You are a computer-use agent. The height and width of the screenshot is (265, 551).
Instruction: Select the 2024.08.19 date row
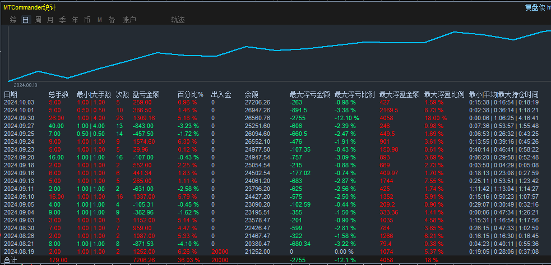[x=19, y=252]
